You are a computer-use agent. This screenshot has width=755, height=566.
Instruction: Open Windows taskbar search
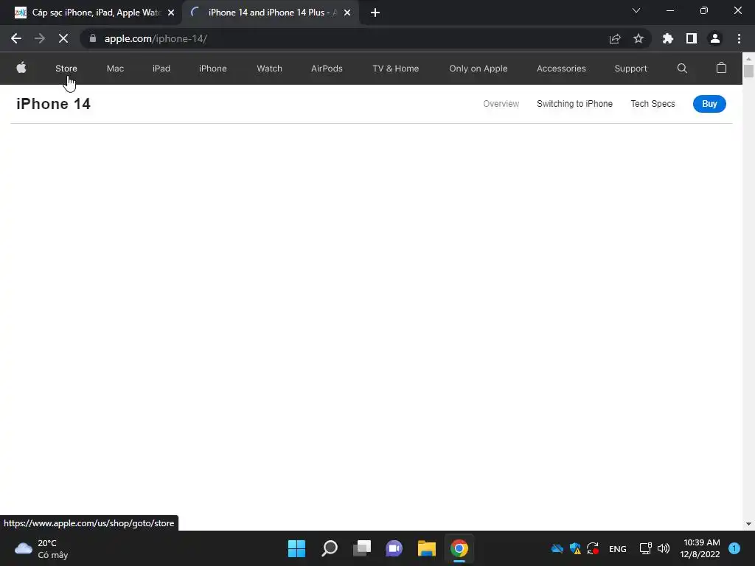(330, 548)
